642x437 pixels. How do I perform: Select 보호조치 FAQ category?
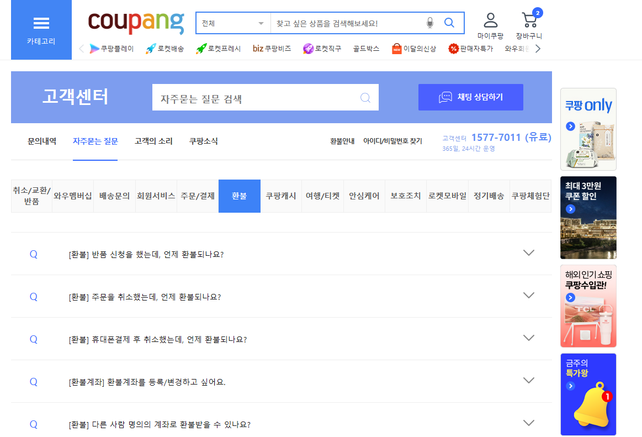[x=406, y=196]
